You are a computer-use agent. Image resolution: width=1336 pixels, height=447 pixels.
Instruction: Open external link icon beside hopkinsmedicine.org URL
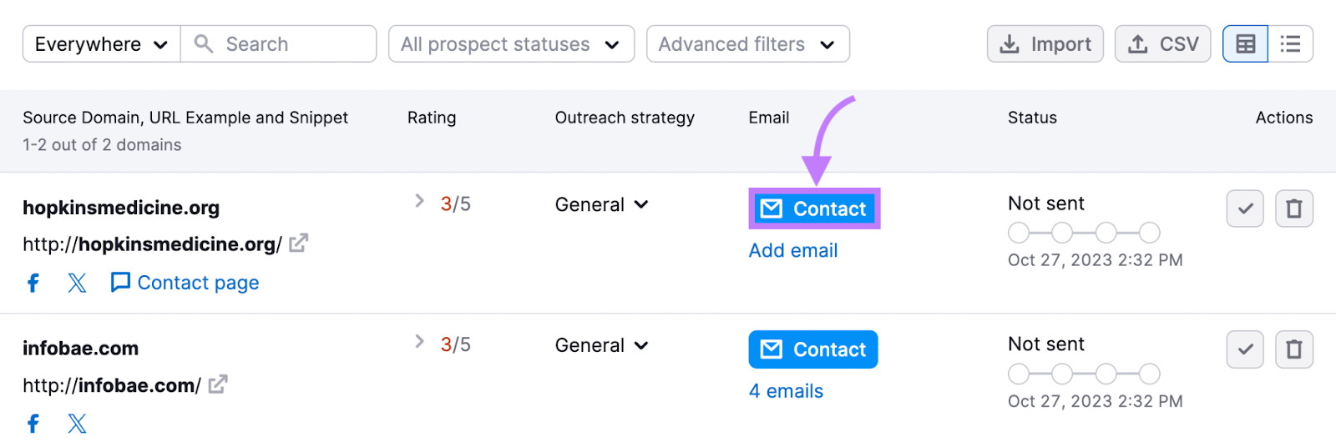click(x=298, y=244)
